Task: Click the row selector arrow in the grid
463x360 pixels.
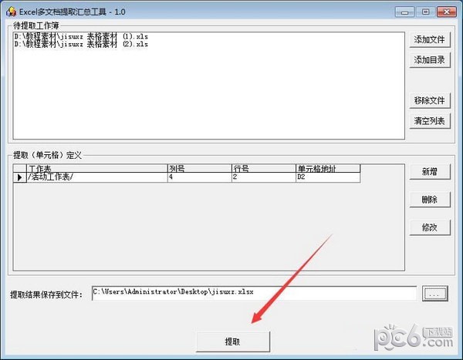Action: point(19,177)
